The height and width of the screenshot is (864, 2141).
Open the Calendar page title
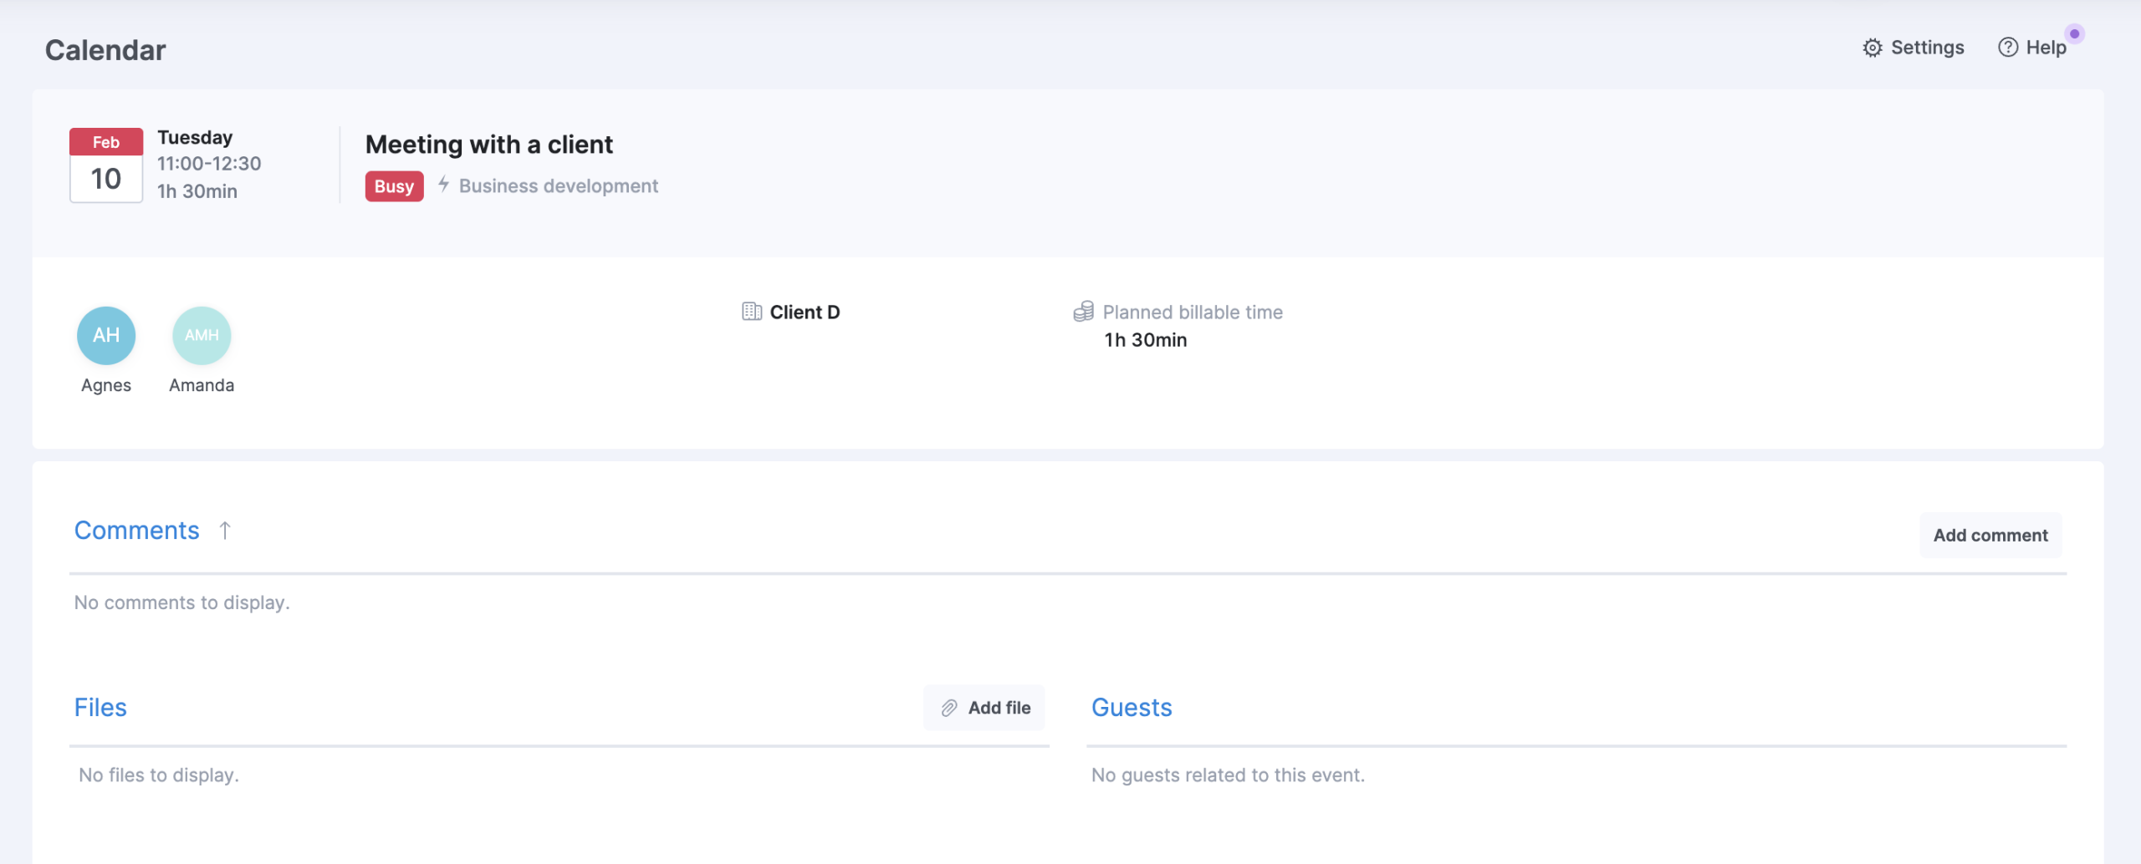pos(105,50)
